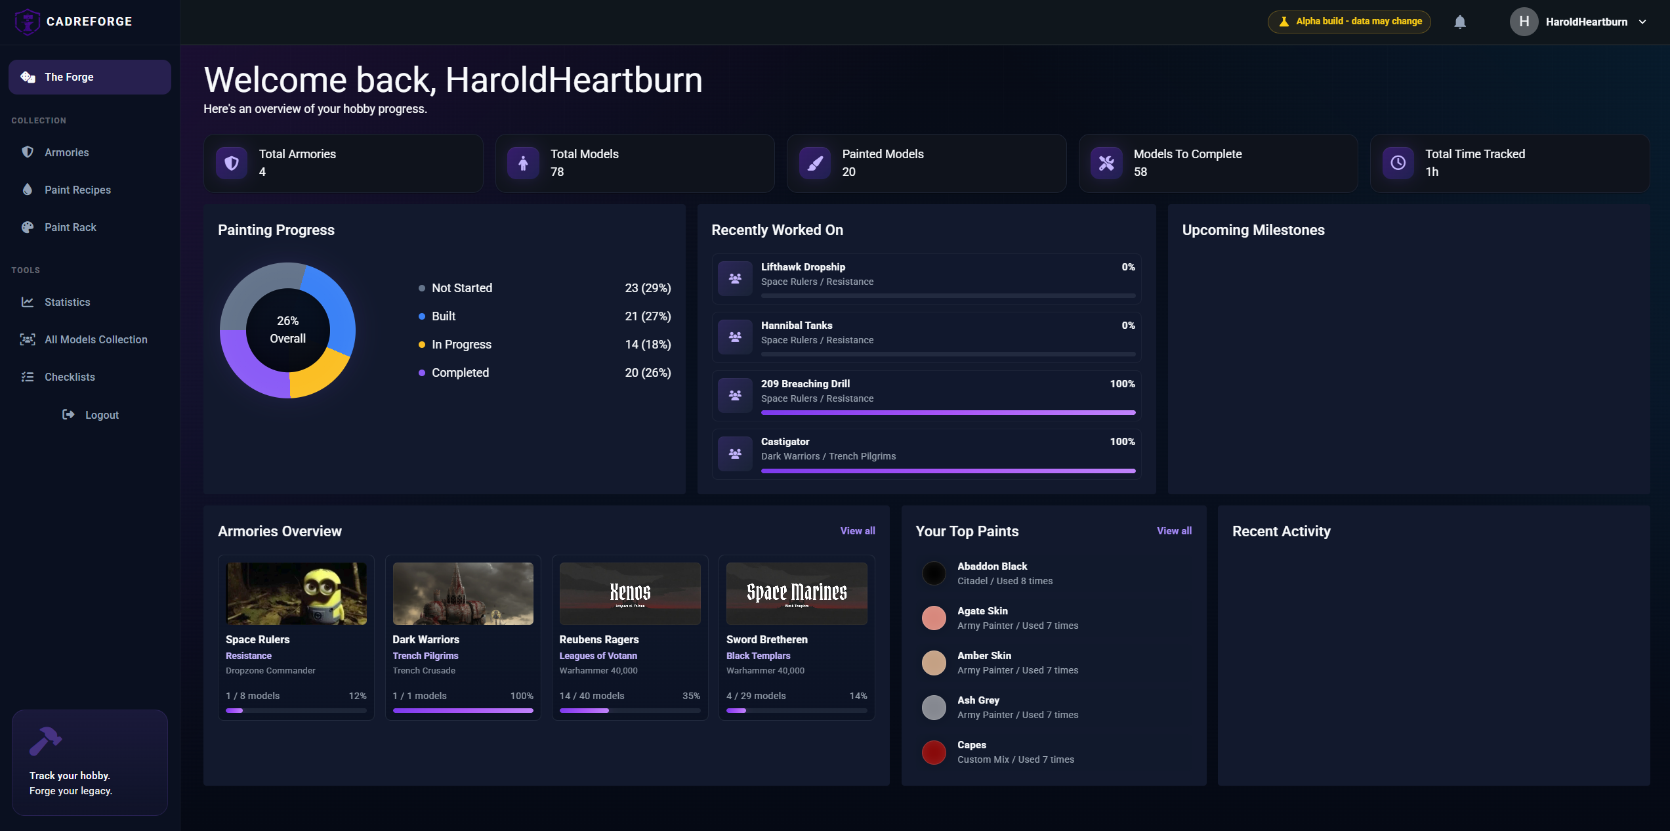The height and width of the screenshot is (831, 1670).
Task: Click Abaddon Black color swatch
Action: [x=934, y=573]
